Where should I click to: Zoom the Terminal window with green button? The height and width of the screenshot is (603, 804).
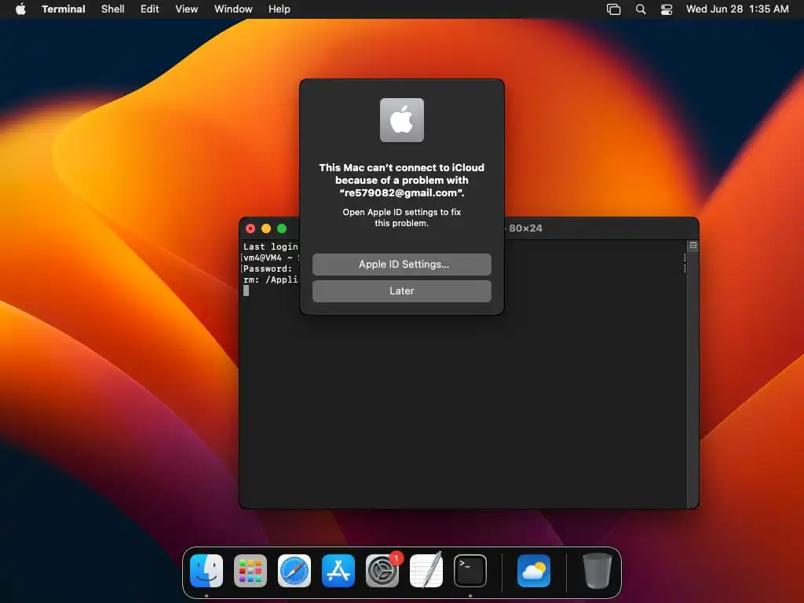[x=282, y=228]
